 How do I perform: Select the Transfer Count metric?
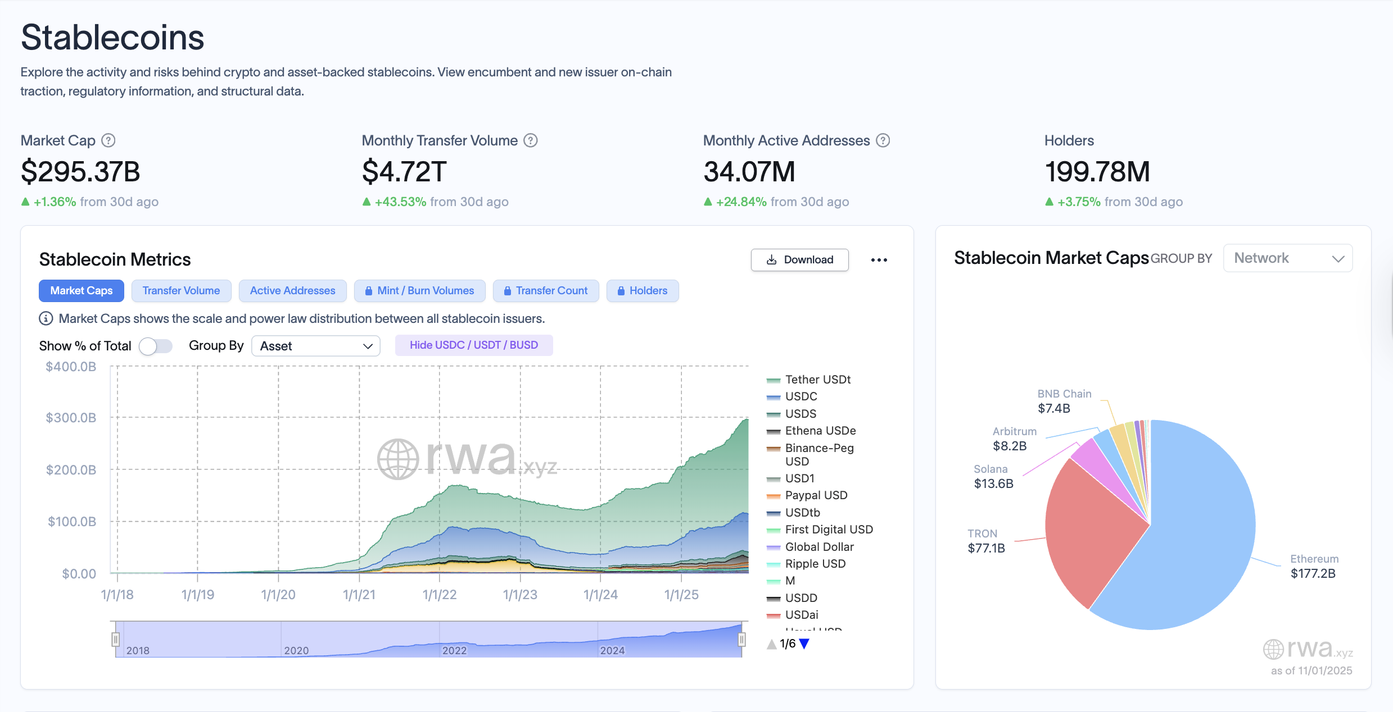click(x=546, y=290)
